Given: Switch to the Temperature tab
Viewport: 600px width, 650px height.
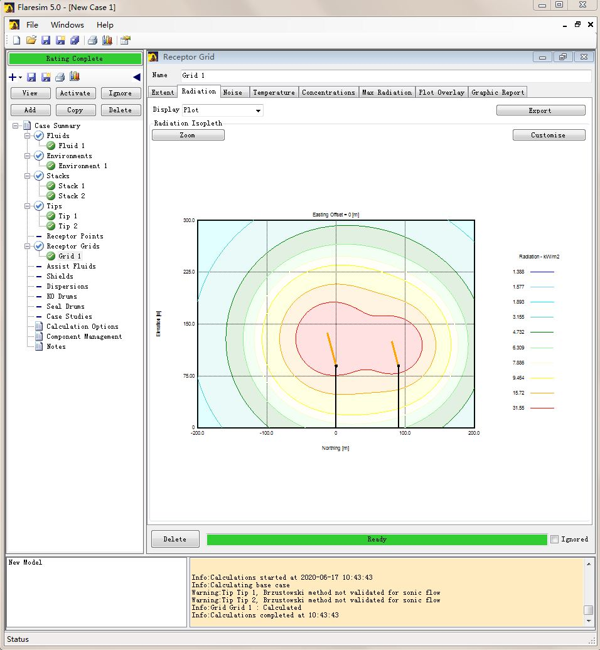Looking at the screenshot, I should [x=274, y=92].
